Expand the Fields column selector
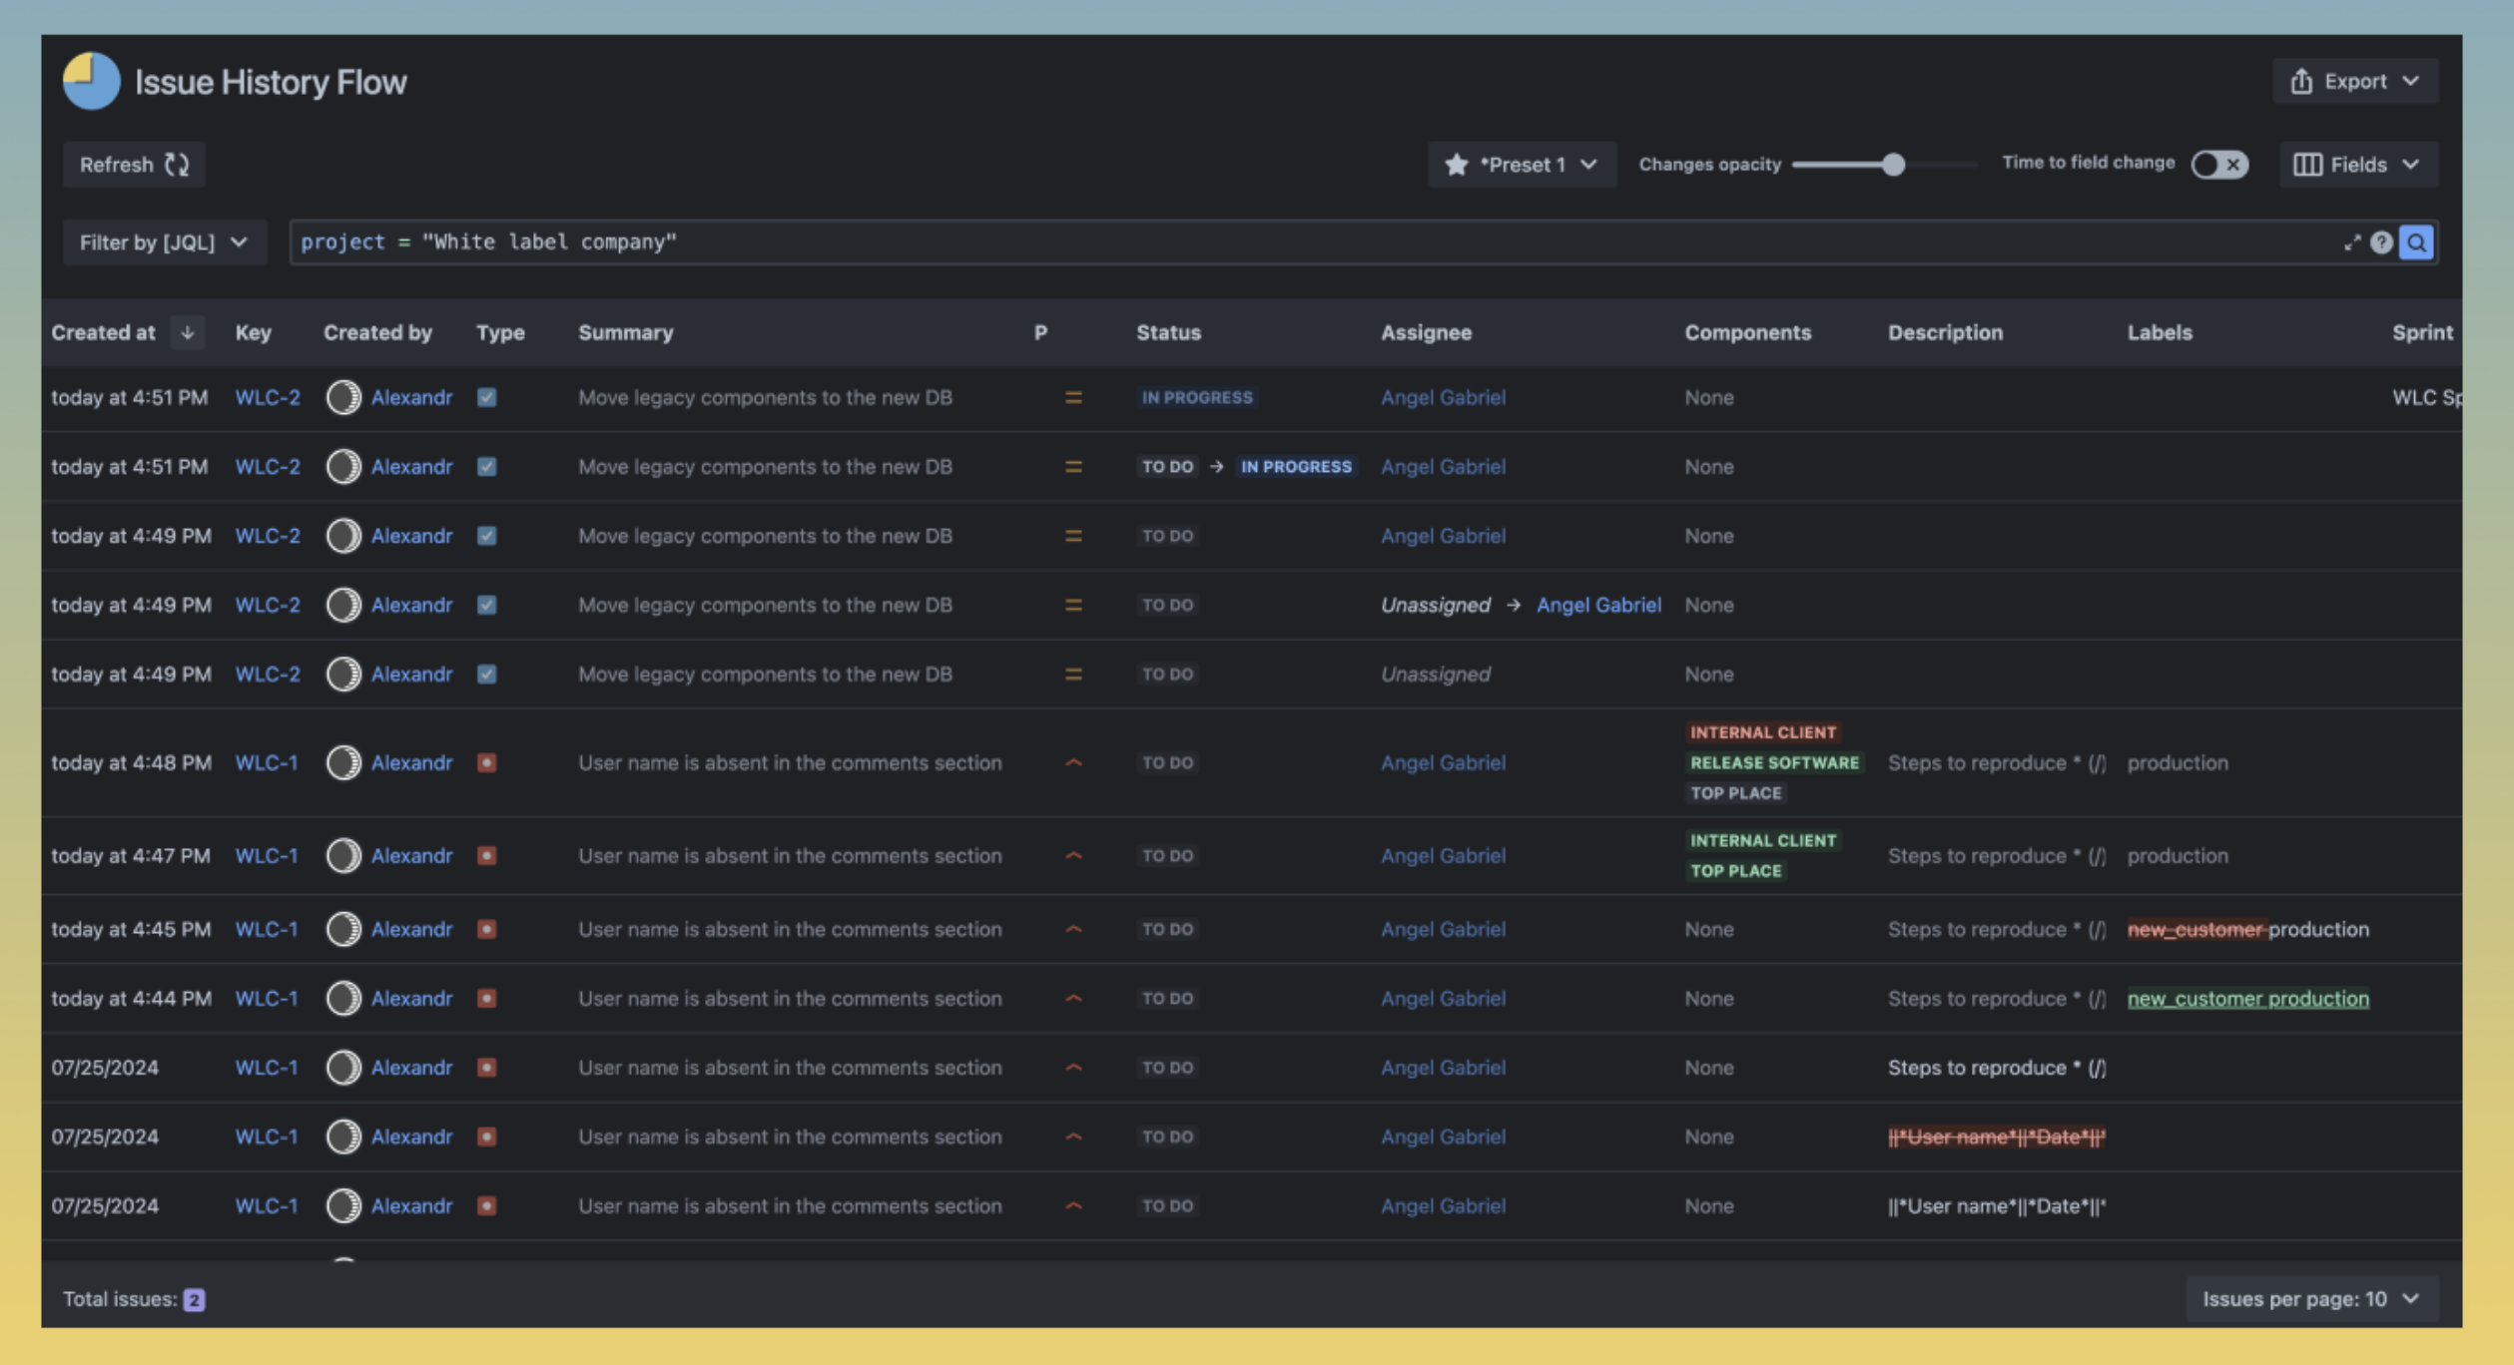Image resolution: width=2514 pixels, height=1365 pixels. coord(2357,165)
